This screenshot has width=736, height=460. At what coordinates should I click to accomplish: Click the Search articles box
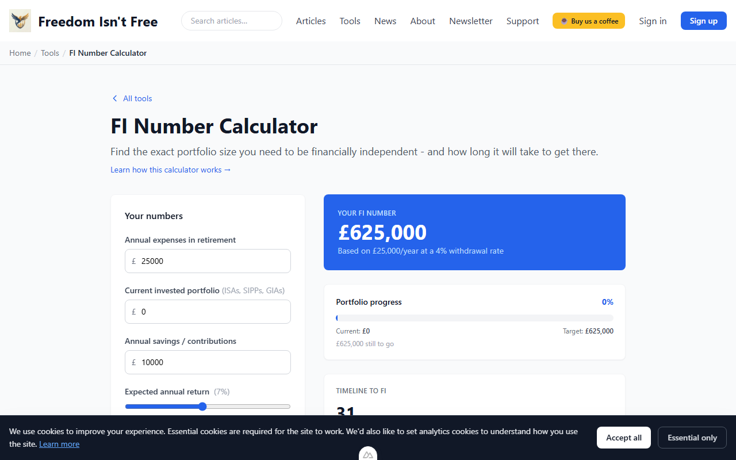(231, 20)
